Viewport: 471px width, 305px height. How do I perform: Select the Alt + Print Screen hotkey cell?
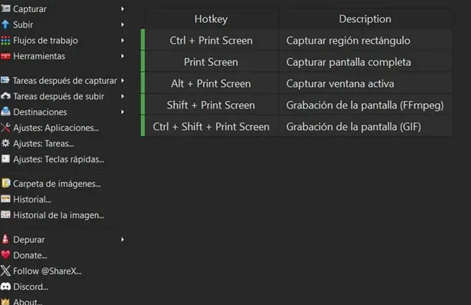pyautogui.click(x=211, y=83)
